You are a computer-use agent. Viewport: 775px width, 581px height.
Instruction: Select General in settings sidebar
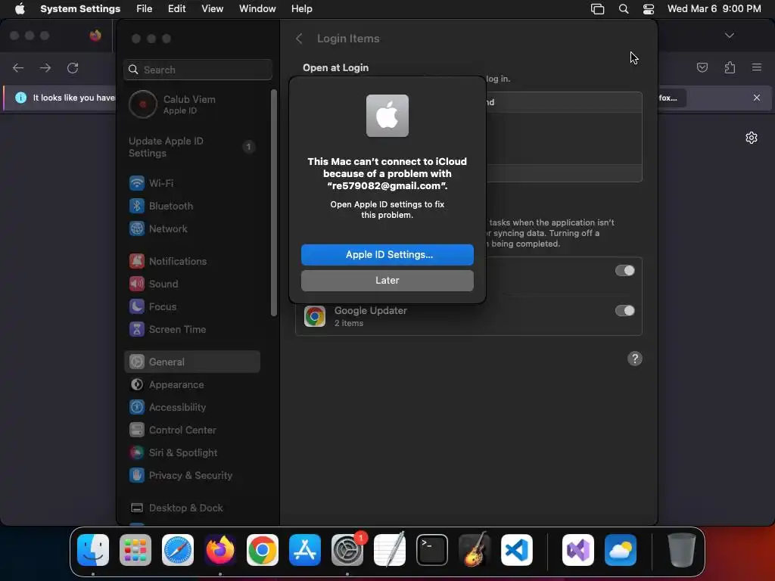pyautogui.click(x=193, y=362)
